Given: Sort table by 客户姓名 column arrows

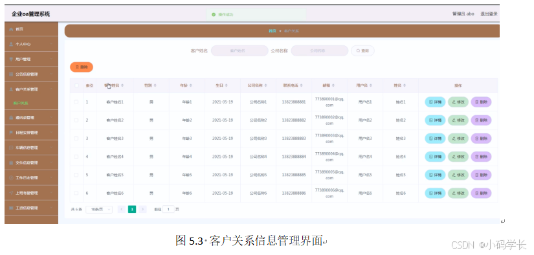Looking at the screenshot, I should point(122,85).
